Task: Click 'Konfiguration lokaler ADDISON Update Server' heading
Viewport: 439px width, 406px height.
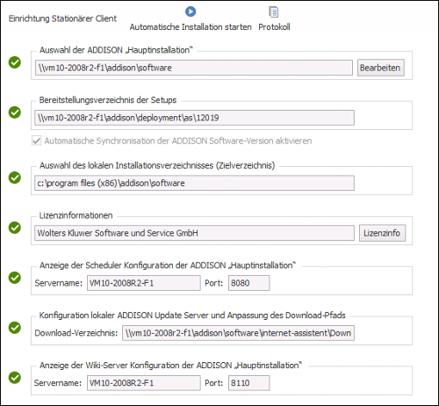Action: 192,315
